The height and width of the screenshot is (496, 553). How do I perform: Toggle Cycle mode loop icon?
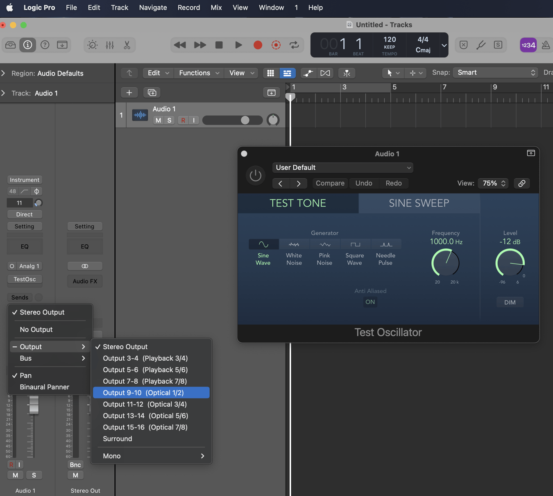point(294,45)
